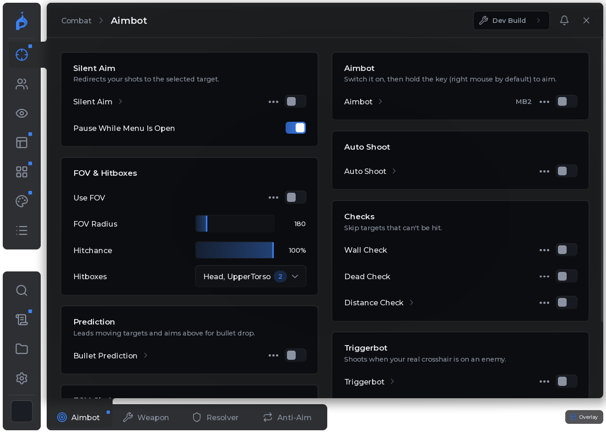The height and width of the screenshot is (433, 606).
Task: Expand Silent Aim sub-settings chevron
Action: (120, 102)
